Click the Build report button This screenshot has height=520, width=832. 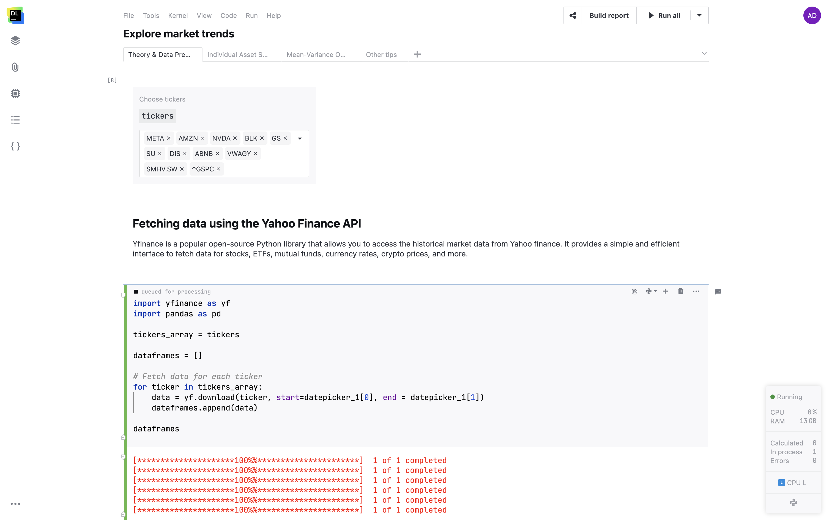[609, 15]
